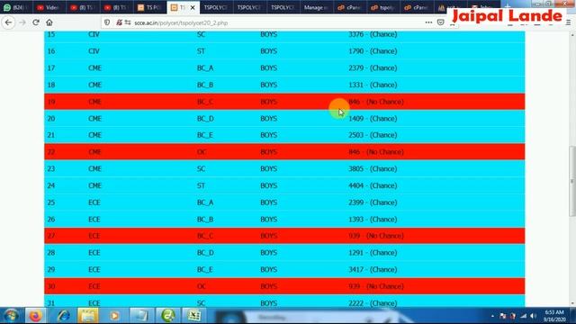Switch to the WhatsApp (824) tab
576x324 pixels.
(15, 7)
